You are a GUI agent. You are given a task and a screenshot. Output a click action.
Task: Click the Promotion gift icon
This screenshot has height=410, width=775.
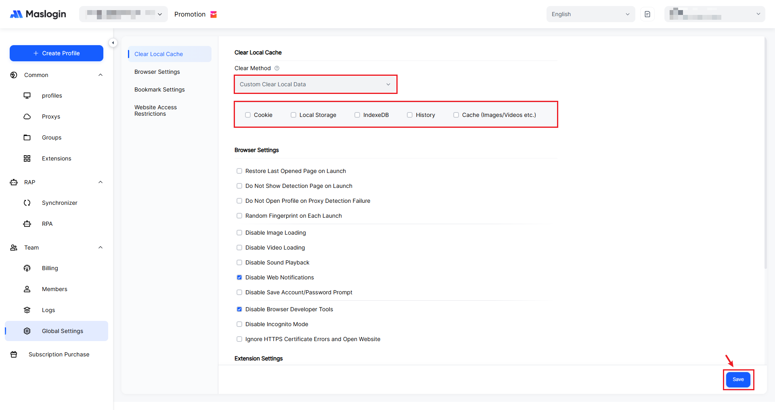[x=214, y=15]
